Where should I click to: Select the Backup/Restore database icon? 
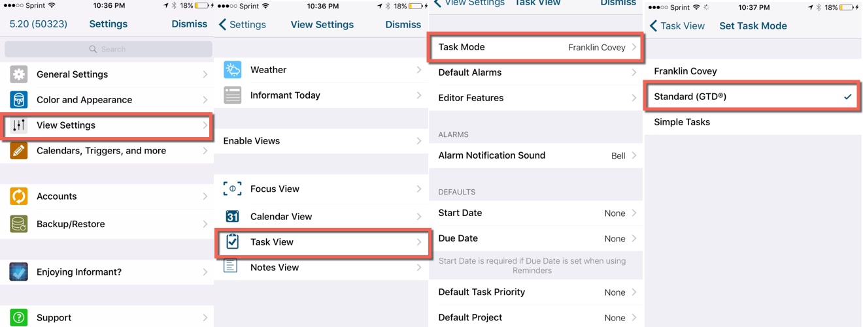coord(19,224)
